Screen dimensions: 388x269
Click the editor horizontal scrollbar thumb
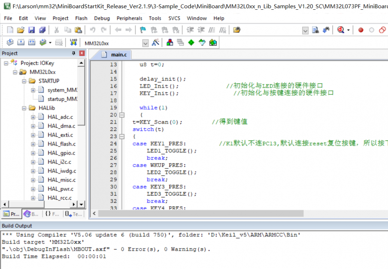[x=201, y=213]
